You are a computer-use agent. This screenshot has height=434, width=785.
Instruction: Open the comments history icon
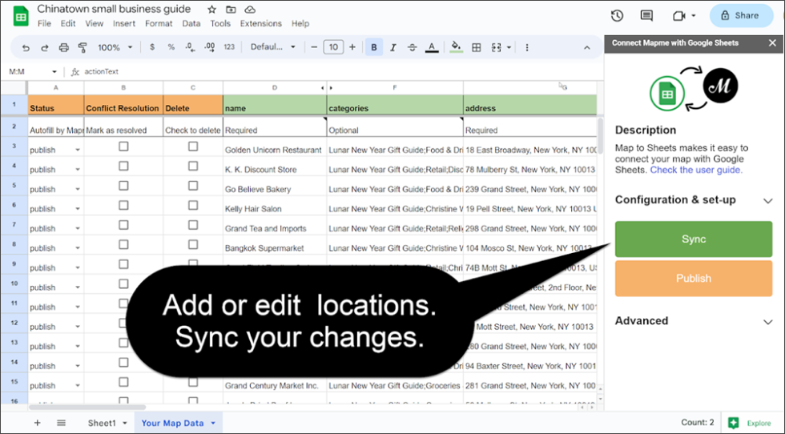point(647,15)
